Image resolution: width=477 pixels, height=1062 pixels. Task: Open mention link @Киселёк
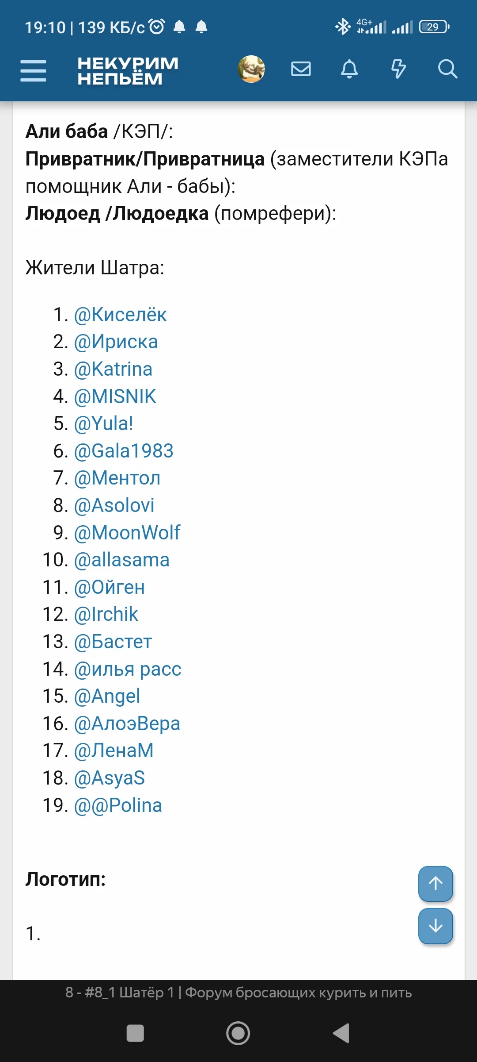(x=120, y=315)
